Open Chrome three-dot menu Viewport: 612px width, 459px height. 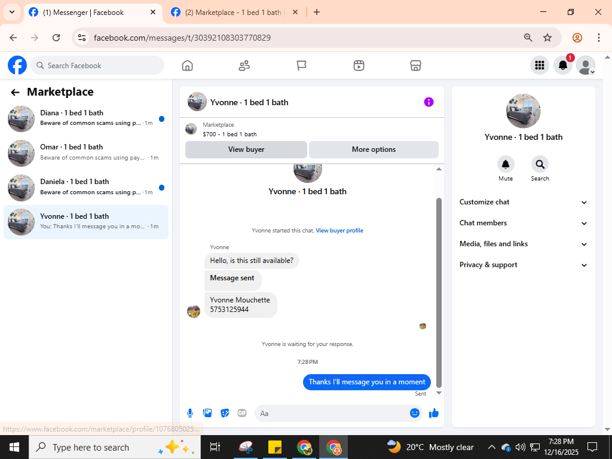tap(598, 38)
